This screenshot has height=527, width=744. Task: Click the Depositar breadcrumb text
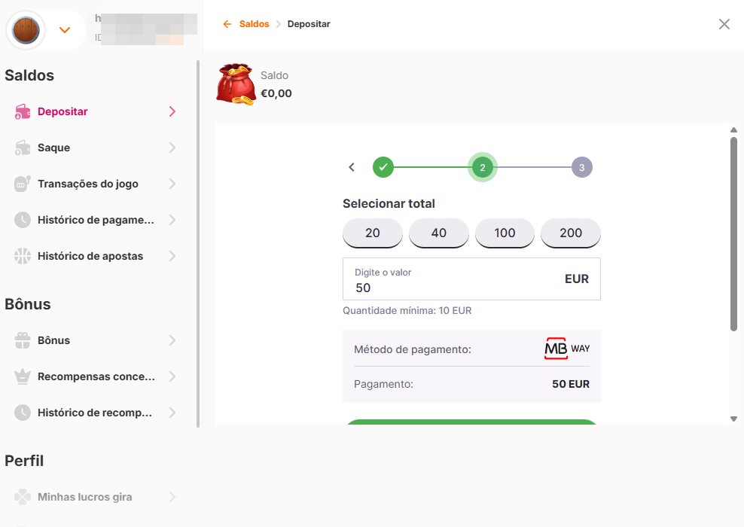point(309,24)
